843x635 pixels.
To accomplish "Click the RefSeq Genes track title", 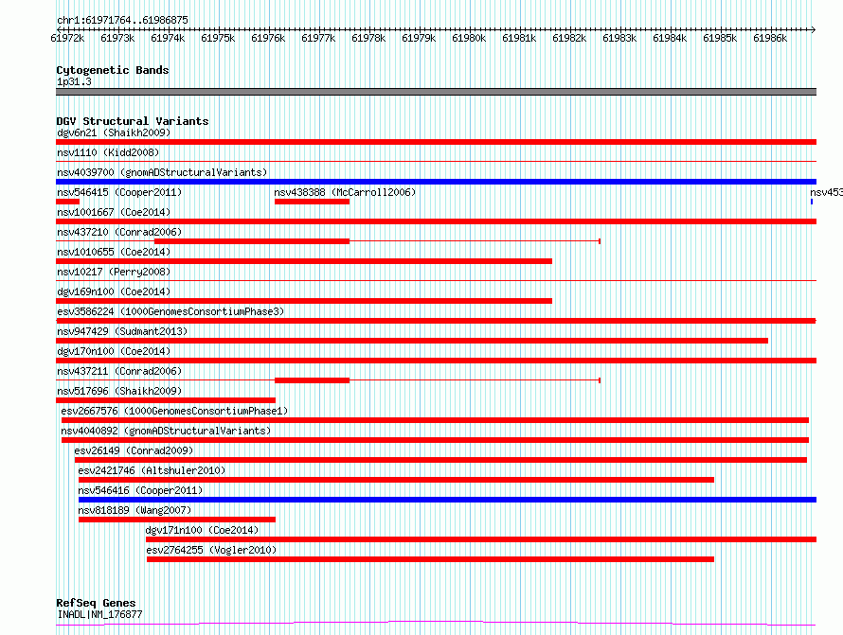I will 96,603.
